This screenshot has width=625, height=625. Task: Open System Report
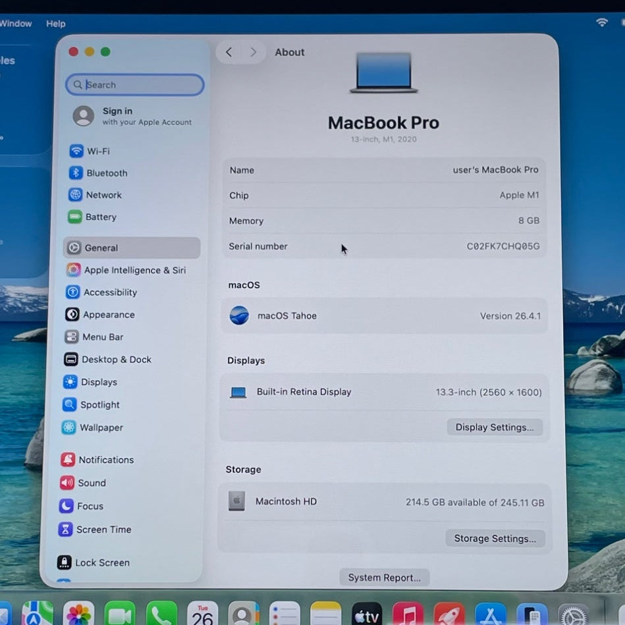(384, 578)
